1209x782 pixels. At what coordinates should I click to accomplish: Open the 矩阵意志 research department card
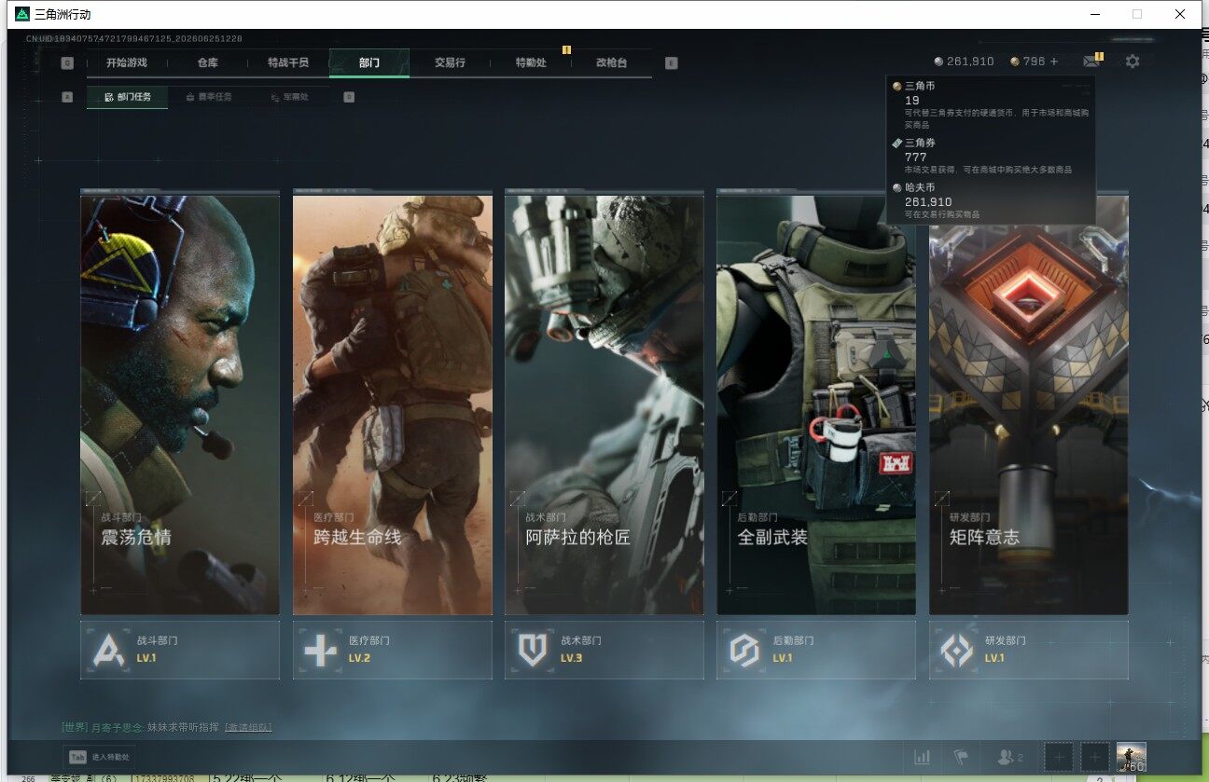click(1029, 404)
